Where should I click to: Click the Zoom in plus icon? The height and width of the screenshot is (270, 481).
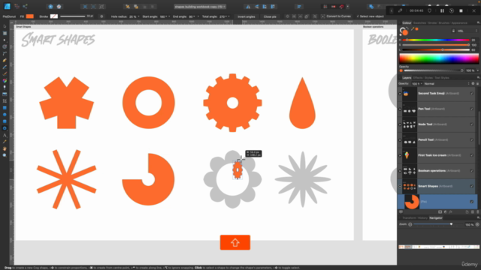[477, 224]
